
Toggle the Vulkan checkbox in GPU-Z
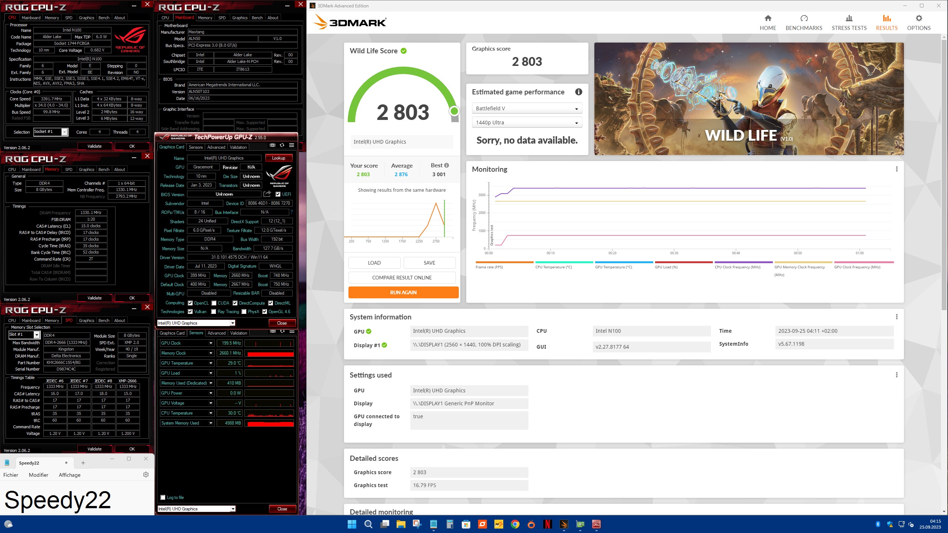click(190, 312)
